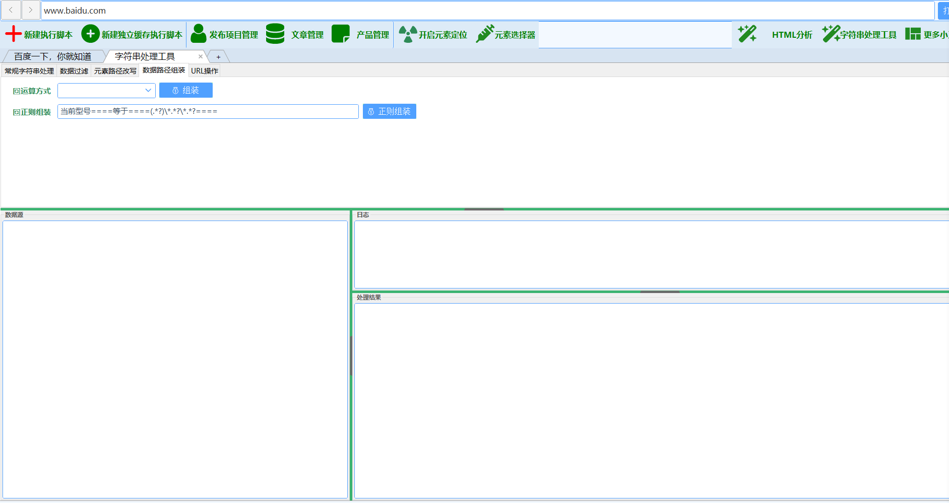949x503 pixels.
Task: Click the browser back arrow button
Action: point(11,10)
